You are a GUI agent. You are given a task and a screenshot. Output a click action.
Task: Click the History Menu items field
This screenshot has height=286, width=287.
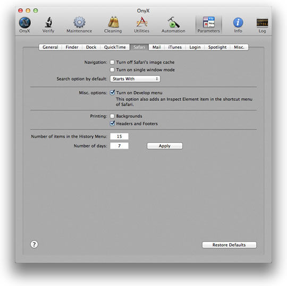coord(120,136)
